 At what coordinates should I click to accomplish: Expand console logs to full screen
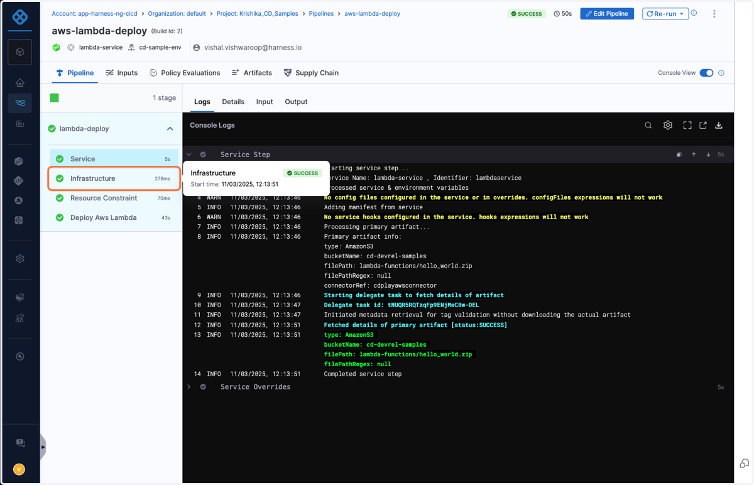click(x=687, y=125)
